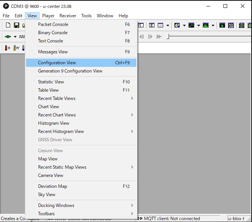Click the docking window icon with red-green circle
The image size is (252, 222).
point(241,25)
